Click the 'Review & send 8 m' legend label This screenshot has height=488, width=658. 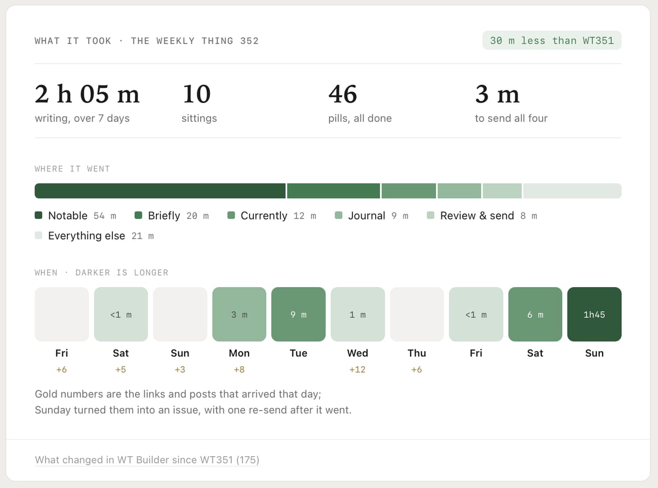point(489,216)
